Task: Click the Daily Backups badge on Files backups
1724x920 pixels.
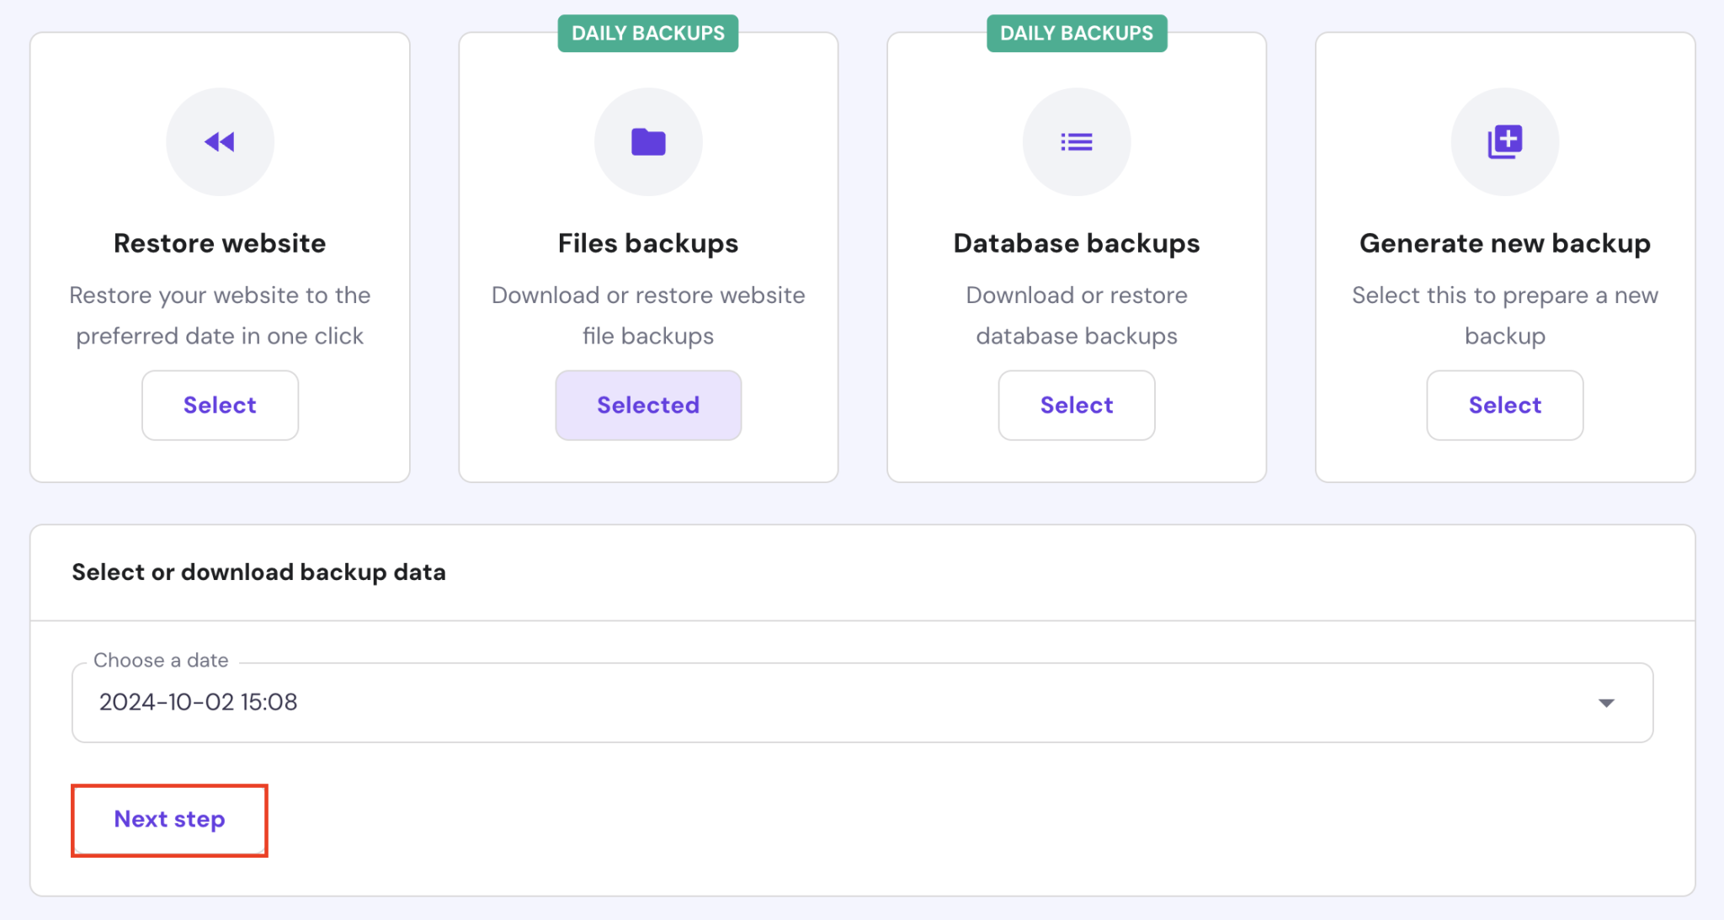Action: coord(647,34)
